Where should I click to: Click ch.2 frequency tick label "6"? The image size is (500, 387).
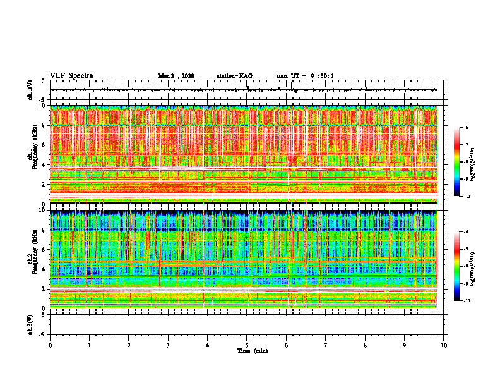[44, 249]
